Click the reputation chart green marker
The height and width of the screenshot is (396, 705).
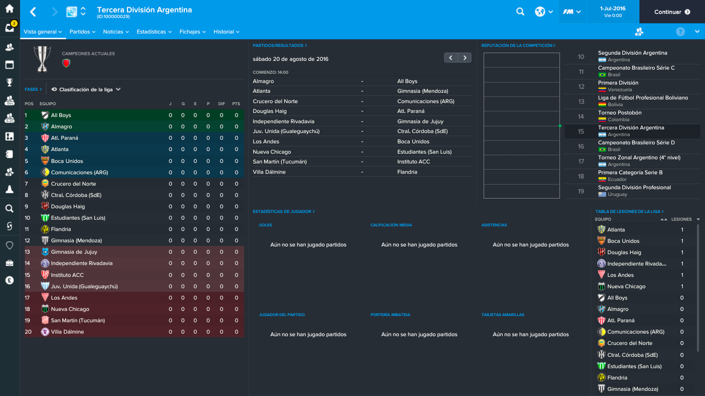560,126
